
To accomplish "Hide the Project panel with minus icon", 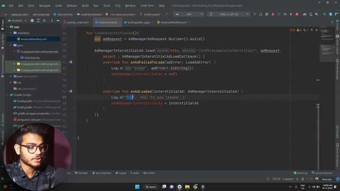I will 58,21.
